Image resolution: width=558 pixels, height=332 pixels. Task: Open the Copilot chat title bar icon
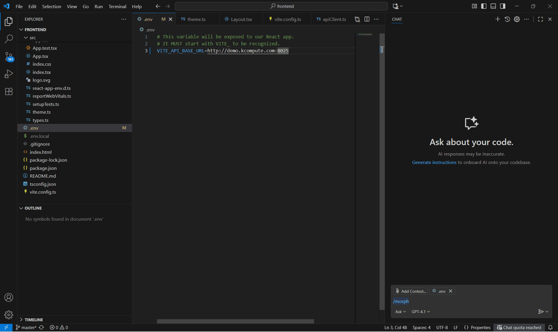[395, 6]
